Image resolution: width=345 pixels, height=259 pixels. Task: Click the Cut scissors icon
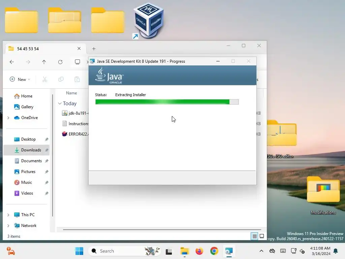(45, 79)
